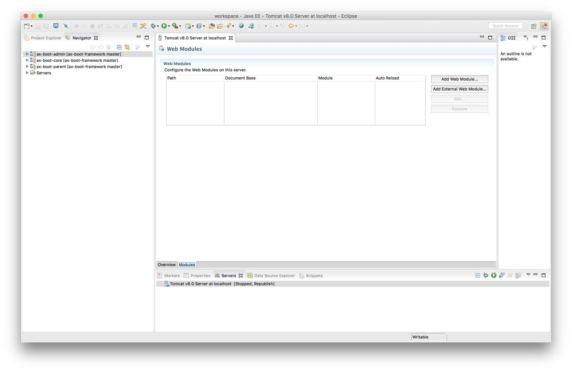
Task: Open the Snippets tab
Action: tap(311, 276)
